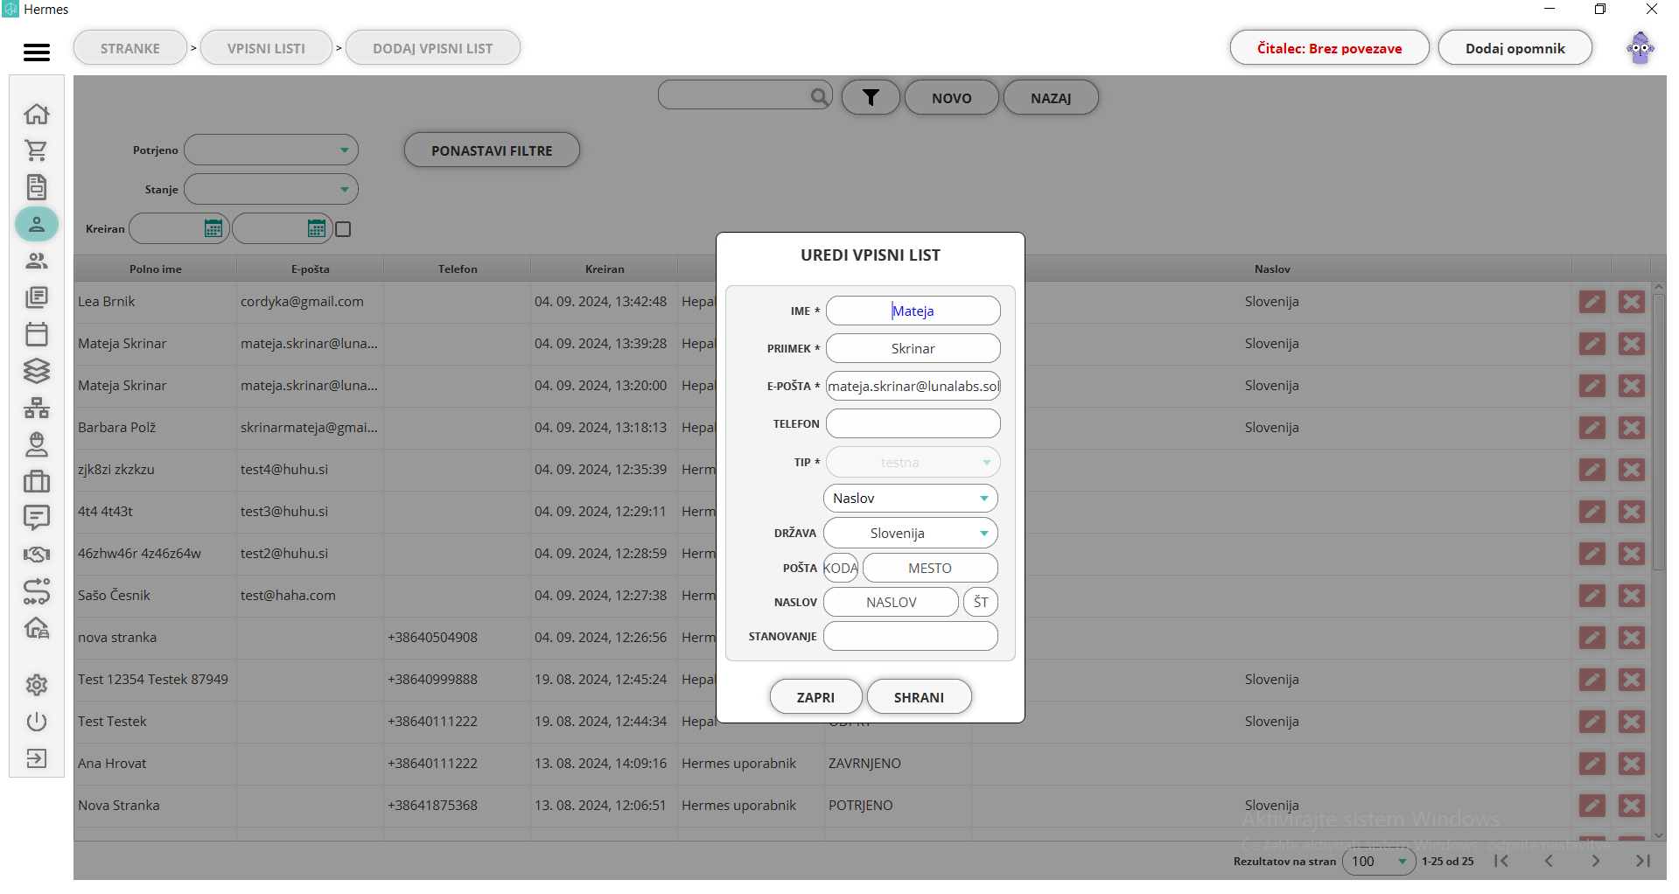
Task: Open the shopping cart sidebar icon
Action: point(37,150)
